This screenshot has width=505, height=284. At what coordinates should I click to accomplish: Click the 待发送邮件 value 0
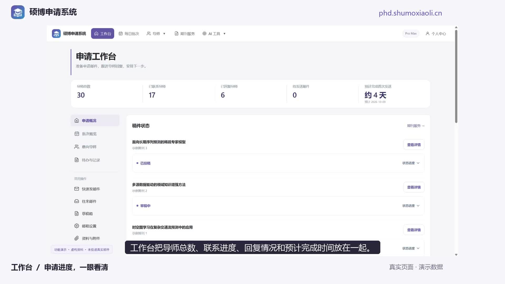[295, 95]
